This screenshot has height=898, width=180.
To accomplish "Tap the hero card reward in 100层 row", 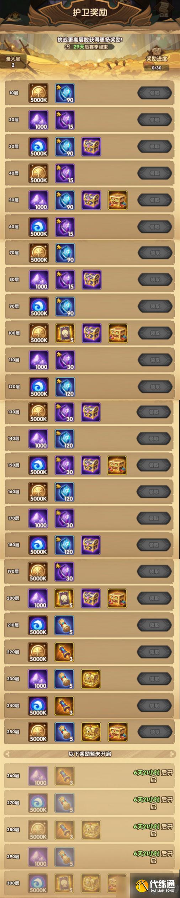I will [x=65, y=334].
